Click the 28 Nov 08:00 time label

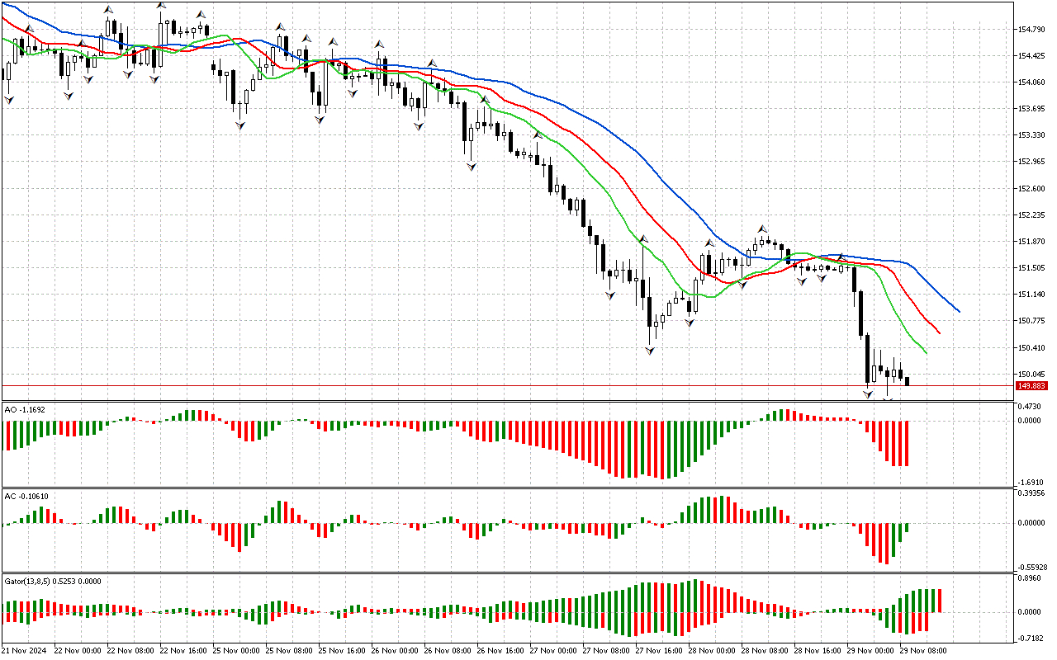765,651
